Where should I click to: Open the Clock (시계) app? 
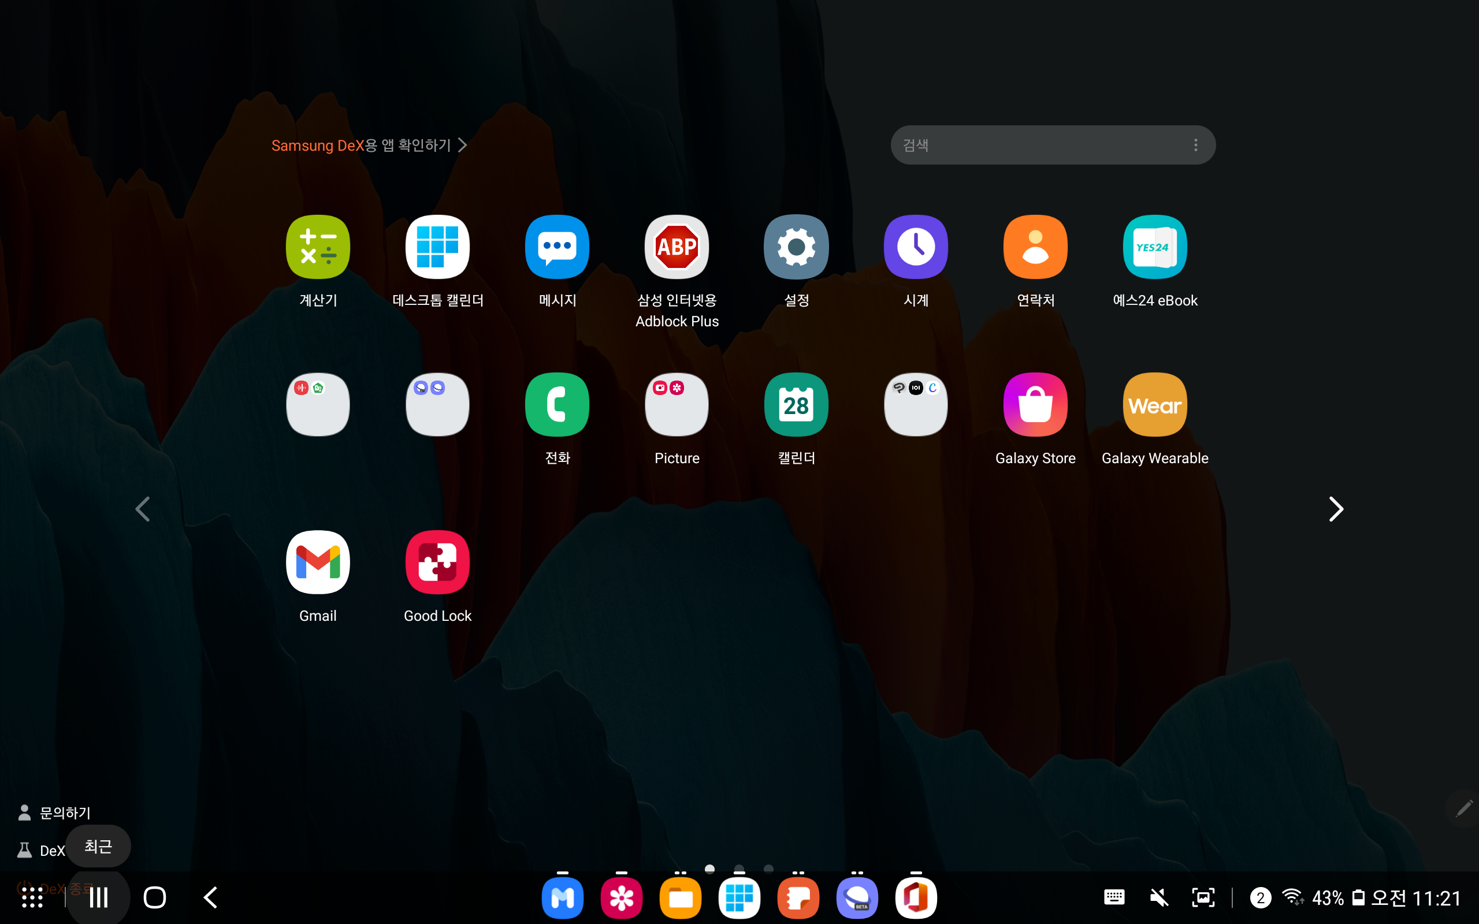916,247
